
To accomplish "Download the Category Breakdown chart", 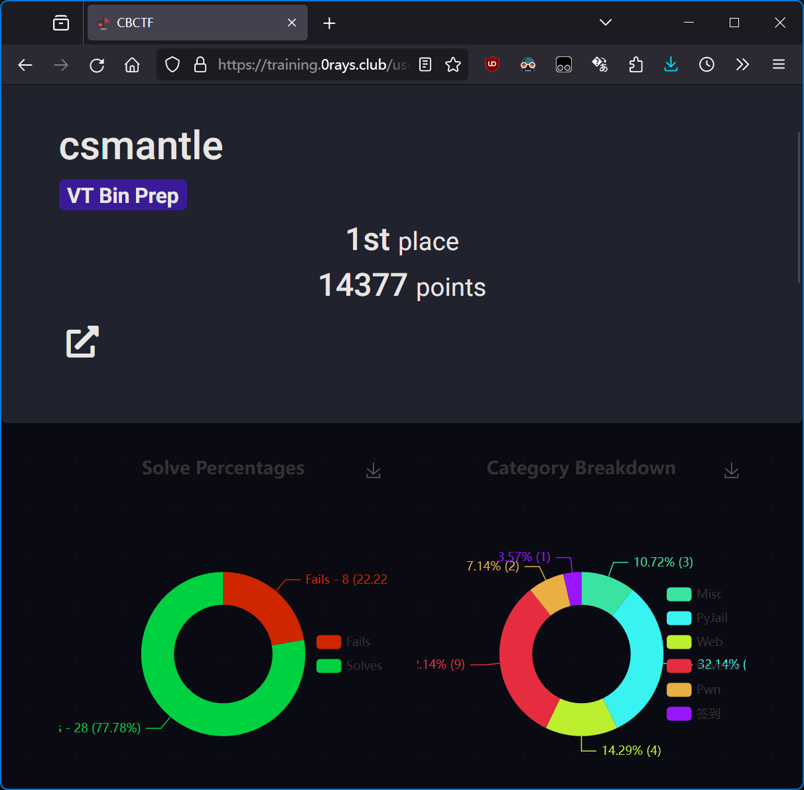I will (731, 470).
